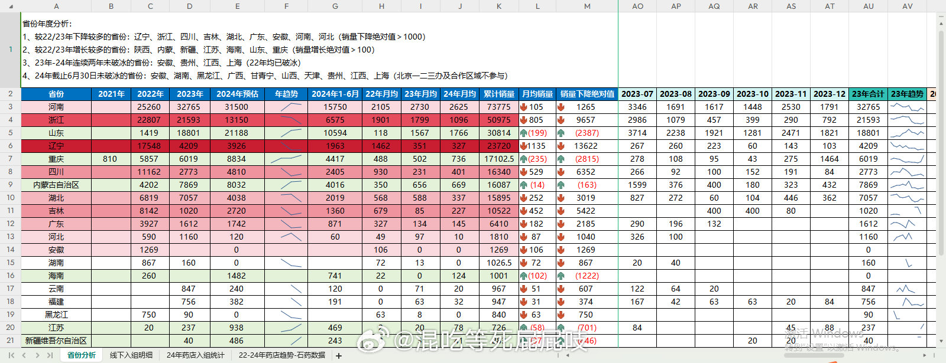Add a new sheet with plus icon

pos(339,355)
